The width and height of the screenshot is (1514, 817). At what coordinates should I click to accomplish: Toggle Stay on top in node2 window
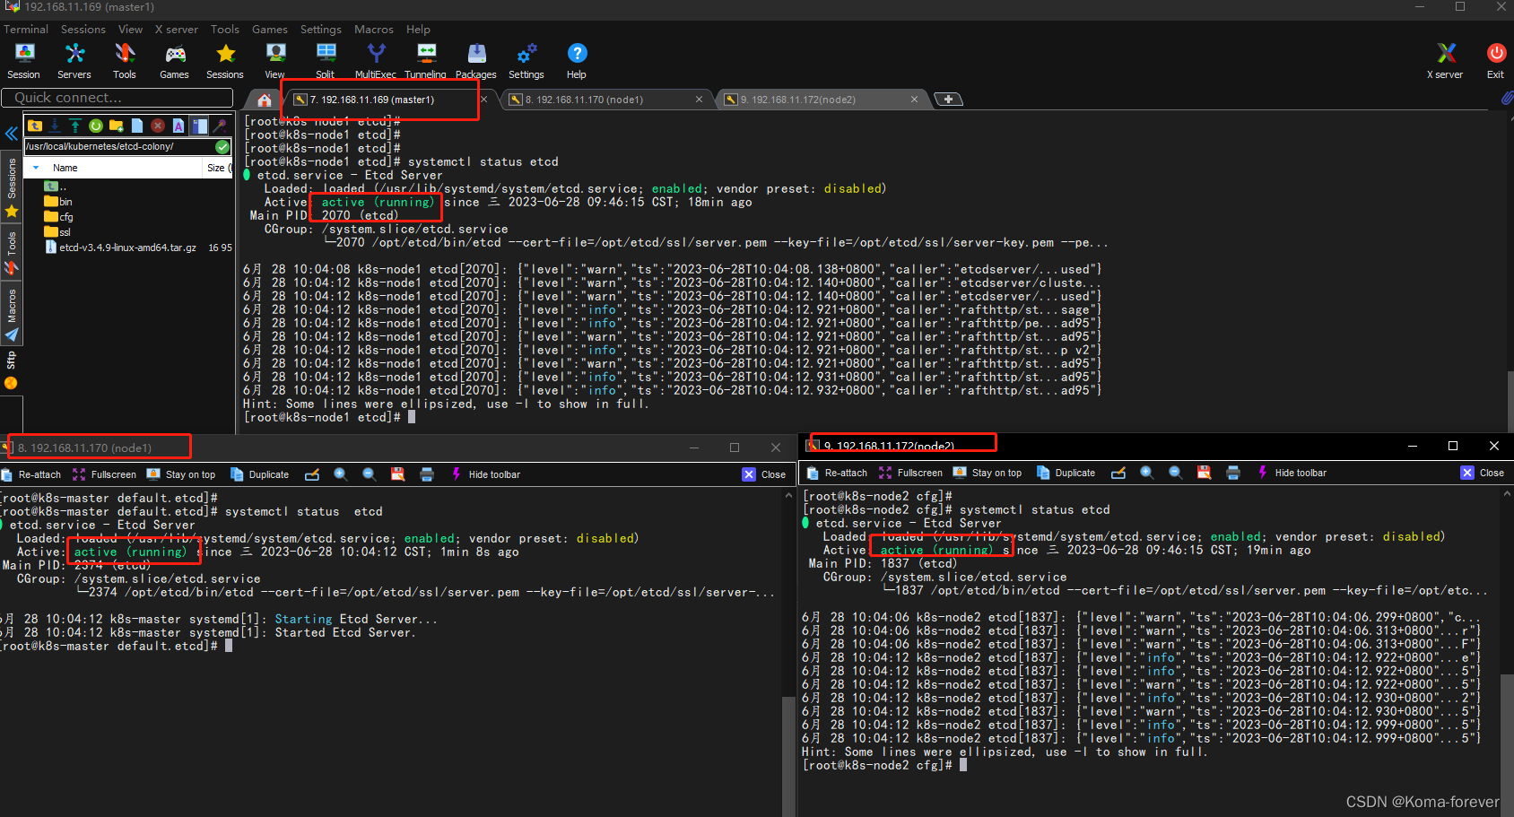(x=988, y=473)
